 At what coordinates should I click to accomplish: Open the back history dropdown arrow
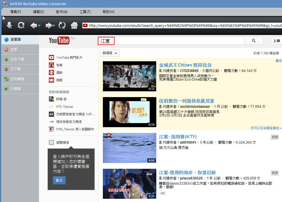tap(39, 26)
